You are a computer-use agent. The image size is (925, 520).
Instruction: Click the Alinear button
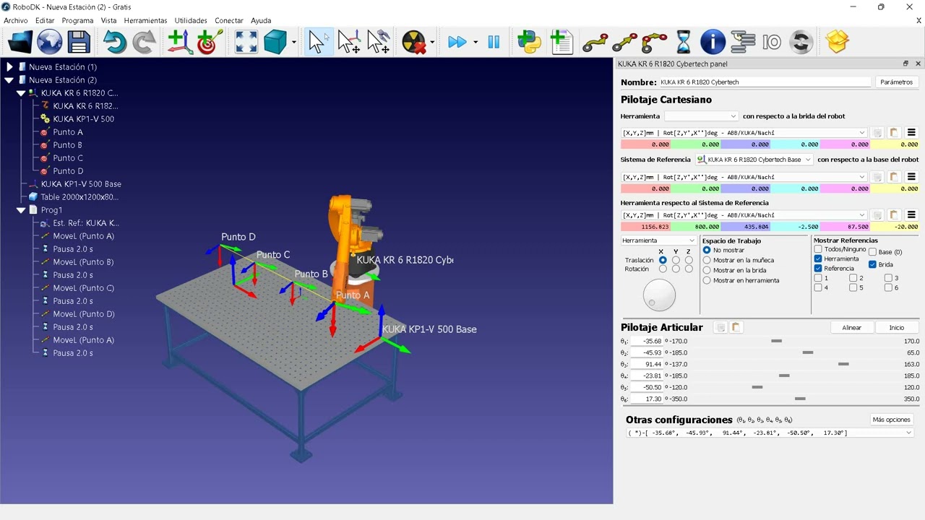pyautogui.click(x=852, y=327)
